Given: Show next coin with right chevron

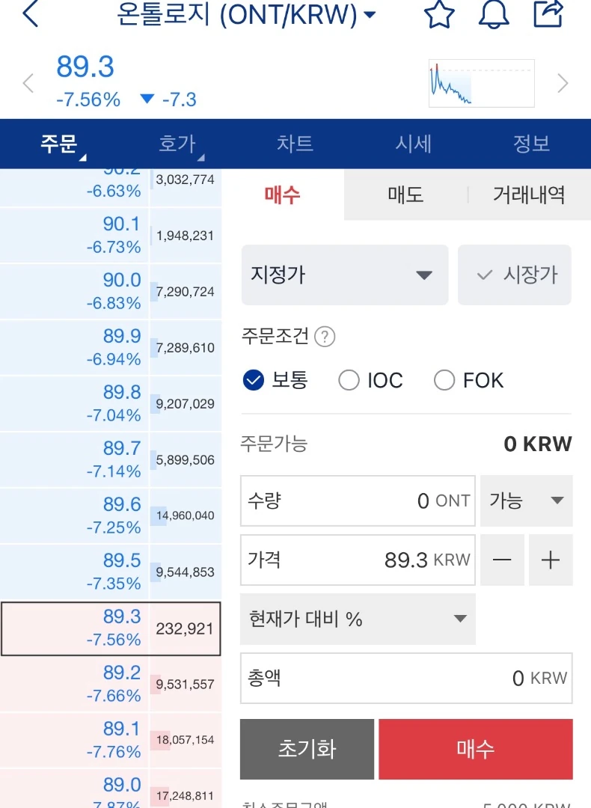Looking at the screenshot, I should point(563,83).
